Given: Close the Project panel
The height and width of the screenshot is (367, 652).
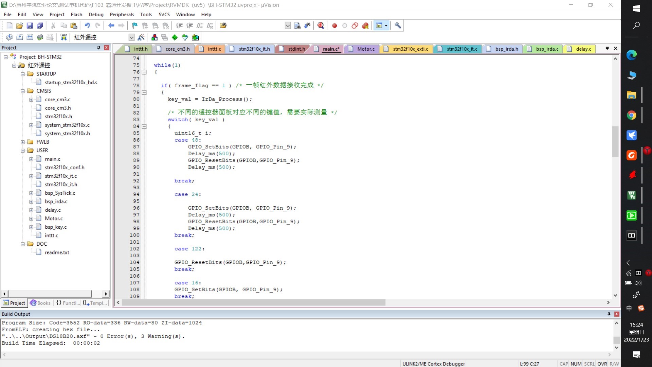Looking at the screenshot, I should (106, 48).
